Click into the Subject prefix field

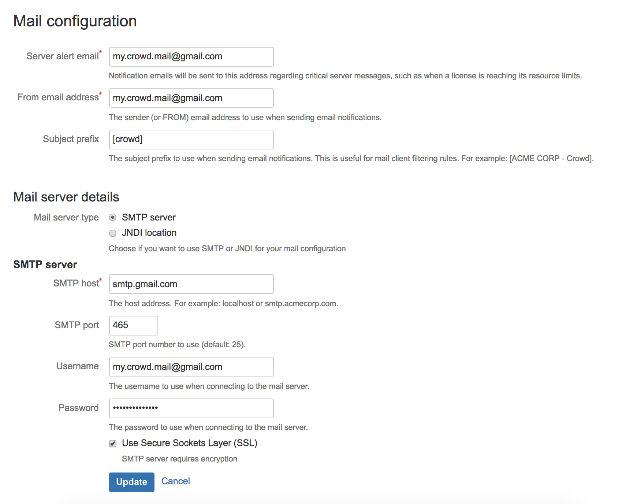click(191, 140)
